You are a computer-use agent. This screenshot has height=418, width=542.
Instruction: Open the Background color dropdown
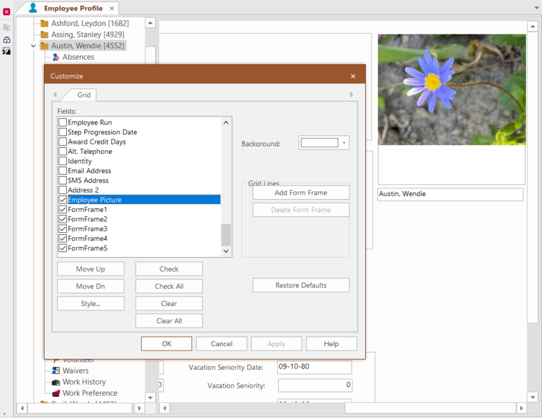(x=345, y=143)
